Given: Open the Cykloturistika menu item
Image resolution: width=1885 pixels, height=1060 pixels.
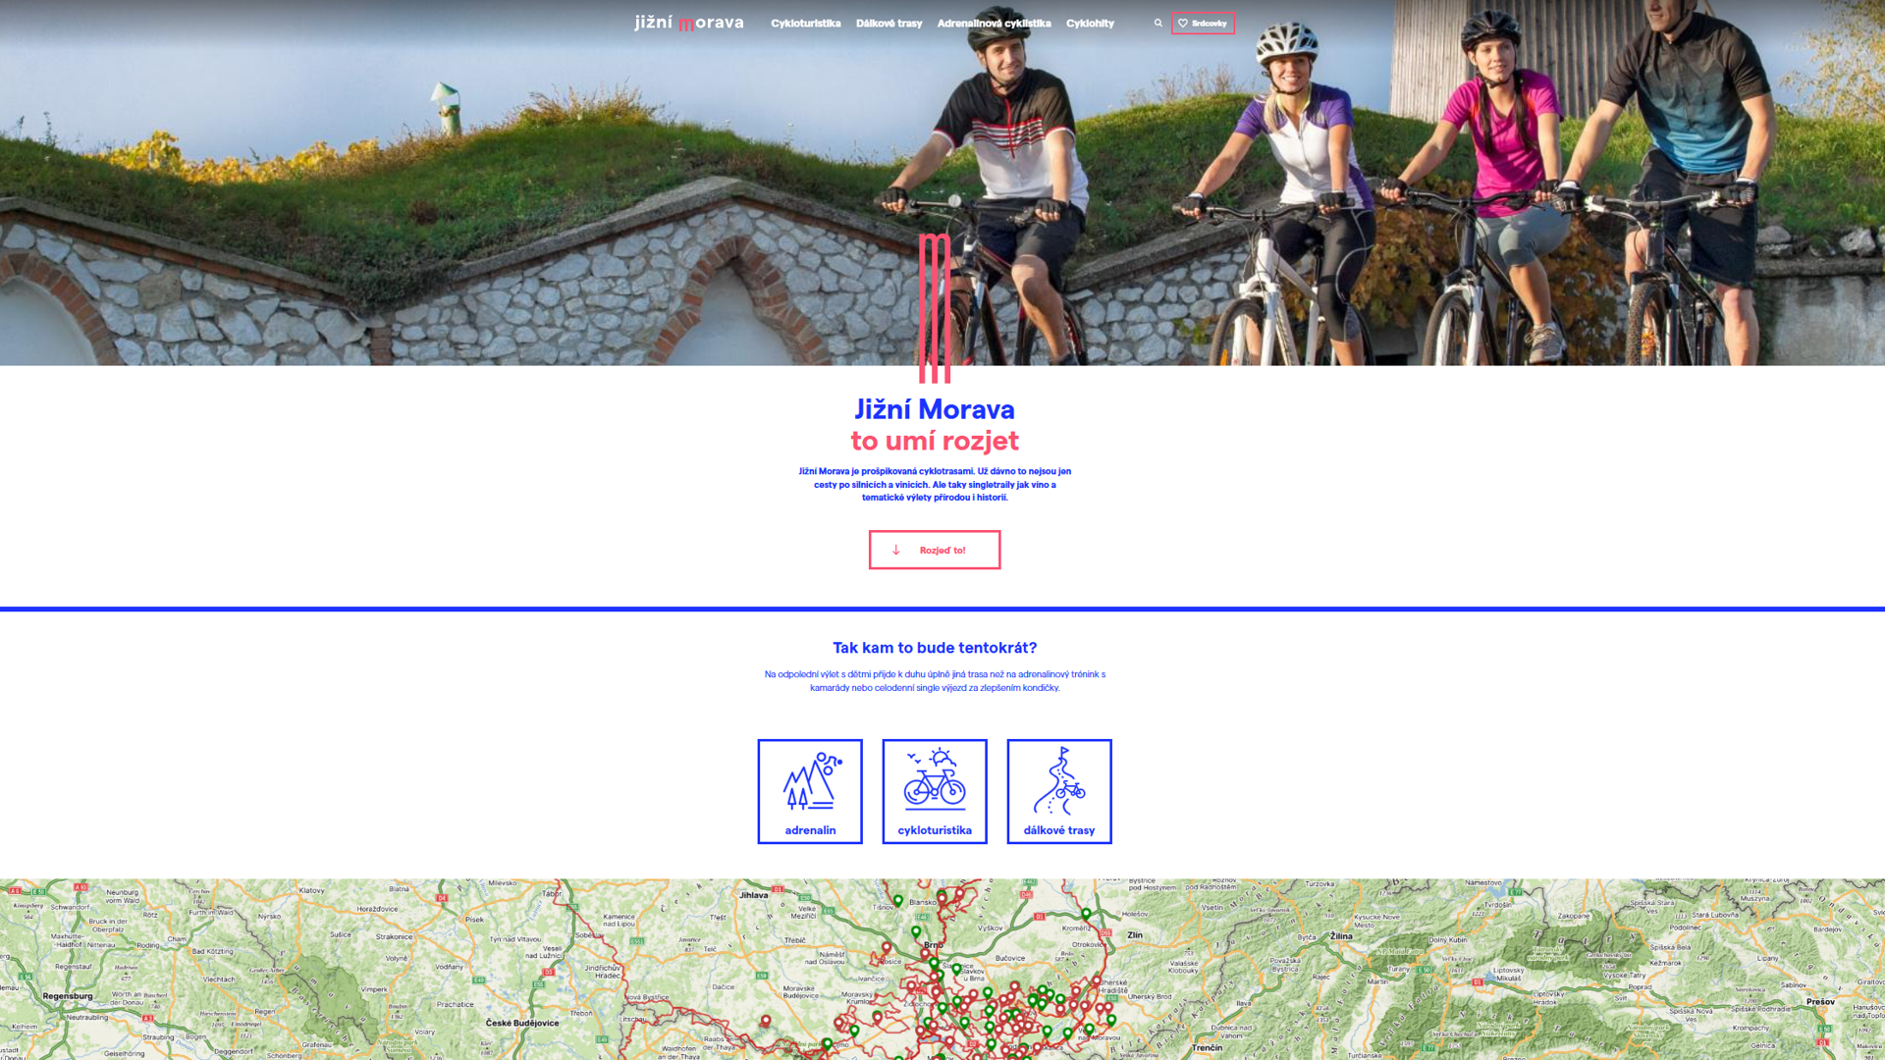Looking at the screenshot, I should pyautogui.click(x=805, y=24).
